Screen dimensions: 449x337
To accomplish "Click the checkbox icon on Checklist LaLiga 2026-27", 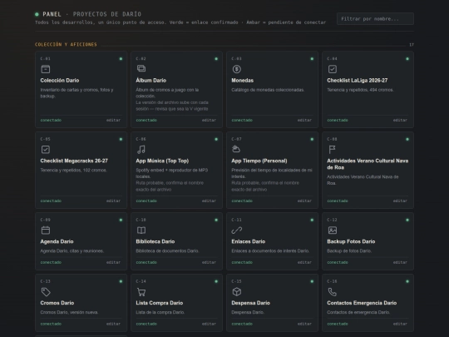I will (333, 69).
